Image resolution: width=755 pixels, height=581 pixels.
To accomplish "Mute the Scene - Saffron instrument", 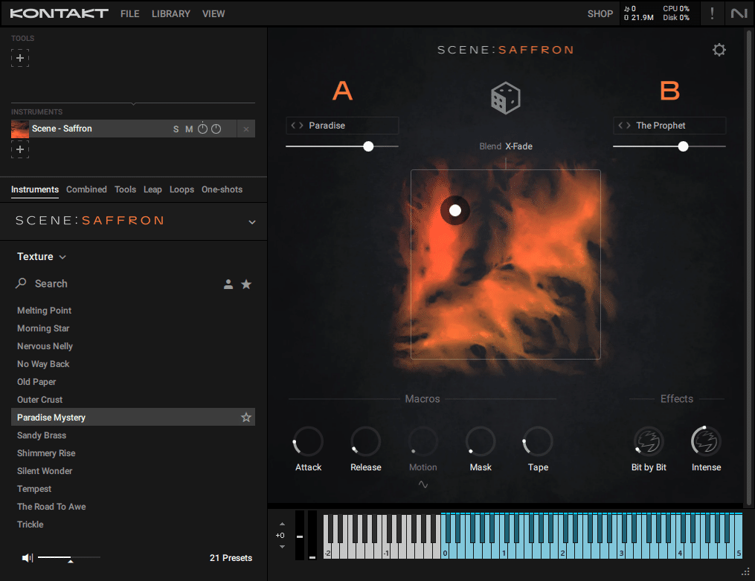I will [x=189, y=129].
